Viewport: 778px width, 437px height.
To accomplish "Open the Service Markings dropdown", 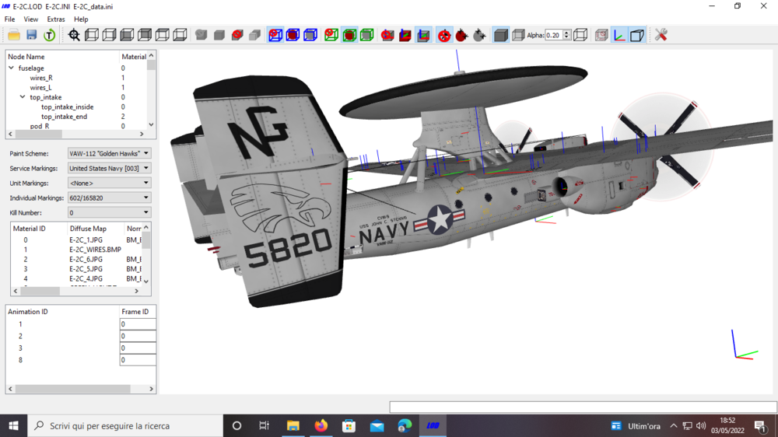I will [x=109, y=168].
